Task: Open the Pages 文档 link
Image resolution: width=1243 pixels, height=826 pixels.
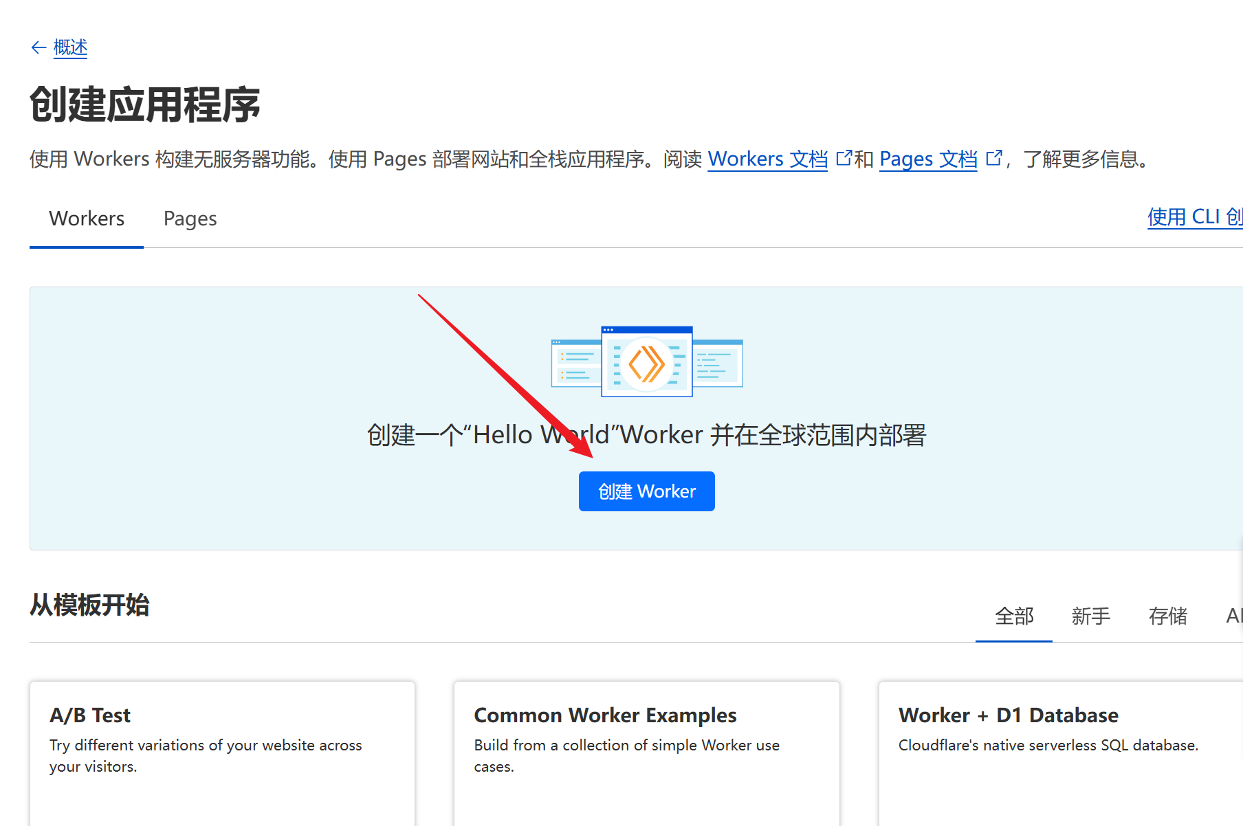Action: coord(927,159)
